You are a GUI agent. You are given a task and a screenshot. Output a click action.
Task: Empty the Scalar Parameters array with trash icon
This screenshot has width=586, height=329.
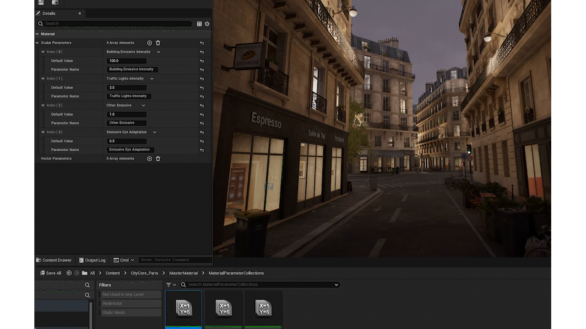tap(158, 43)
